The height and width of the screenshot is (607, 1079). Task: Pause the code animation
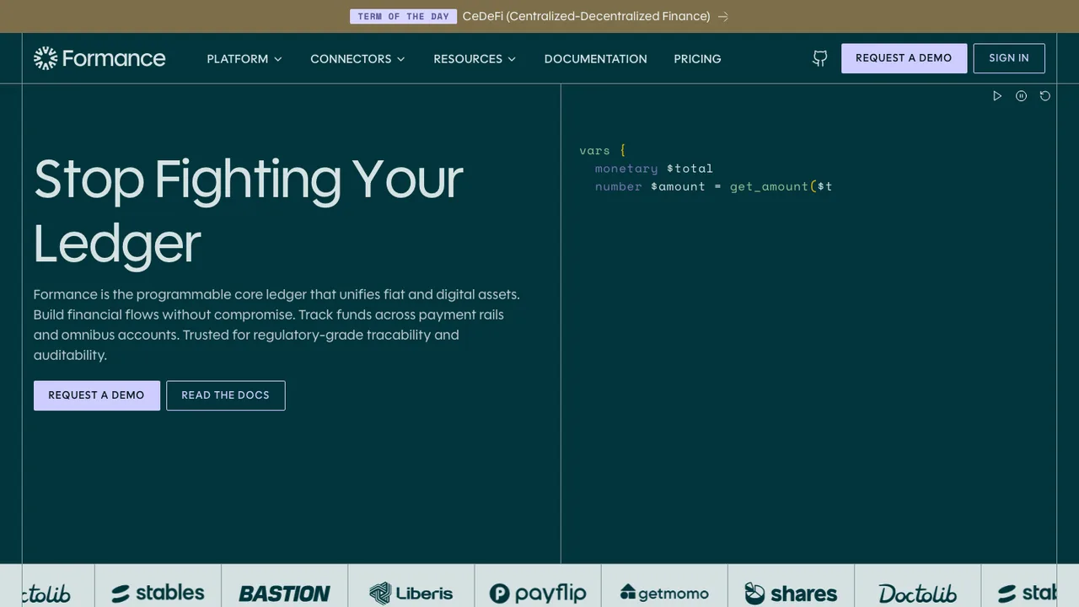click(x=1021, y=96)
